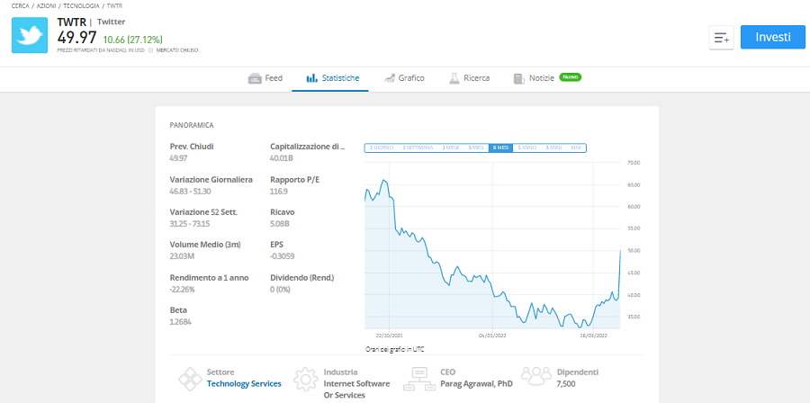Click the Dipendenti count 7,500
This screenshot has height=403, width=810.
point(566,384)
